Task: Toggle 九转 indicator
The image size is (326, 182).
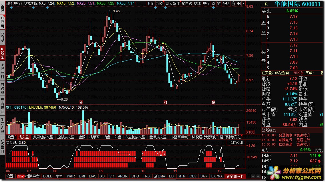Action: tap(160, 3)
